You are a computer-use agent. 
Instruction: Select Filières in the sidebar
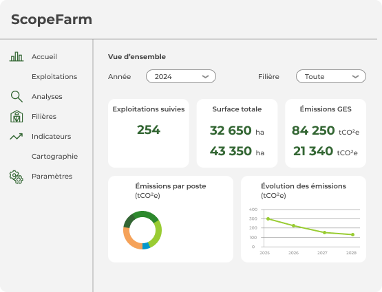click(x=44, y=117)
